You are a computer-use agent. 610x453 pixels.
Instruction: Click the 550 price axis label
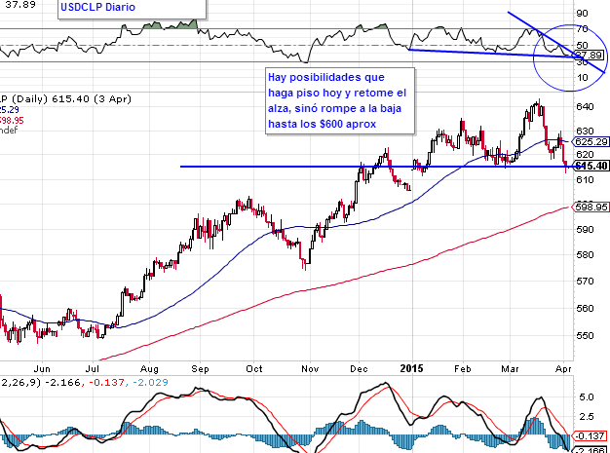tap(585, 335)
